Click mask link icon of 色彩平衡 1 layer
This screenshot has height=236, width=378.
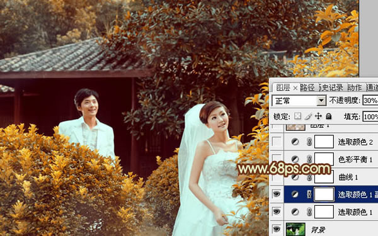[x=309, y=159]
